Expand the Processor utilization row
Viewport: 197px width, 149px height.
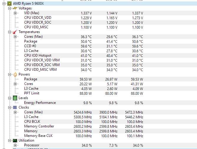click(15, 145)
